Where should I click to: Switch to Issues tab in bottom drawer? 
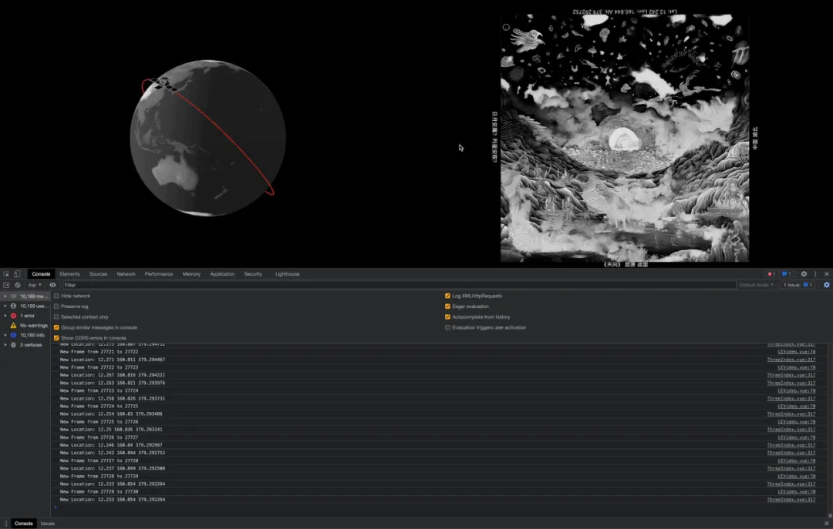[x=48, y=523]
